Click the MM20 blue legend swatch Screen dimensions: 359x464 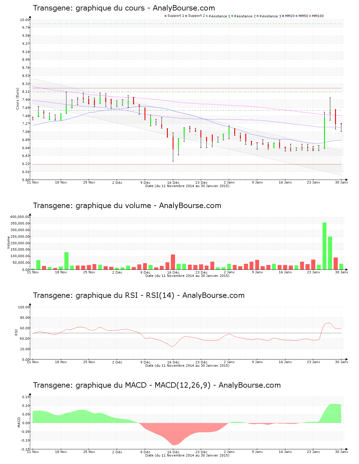click(x=283, y=16)
